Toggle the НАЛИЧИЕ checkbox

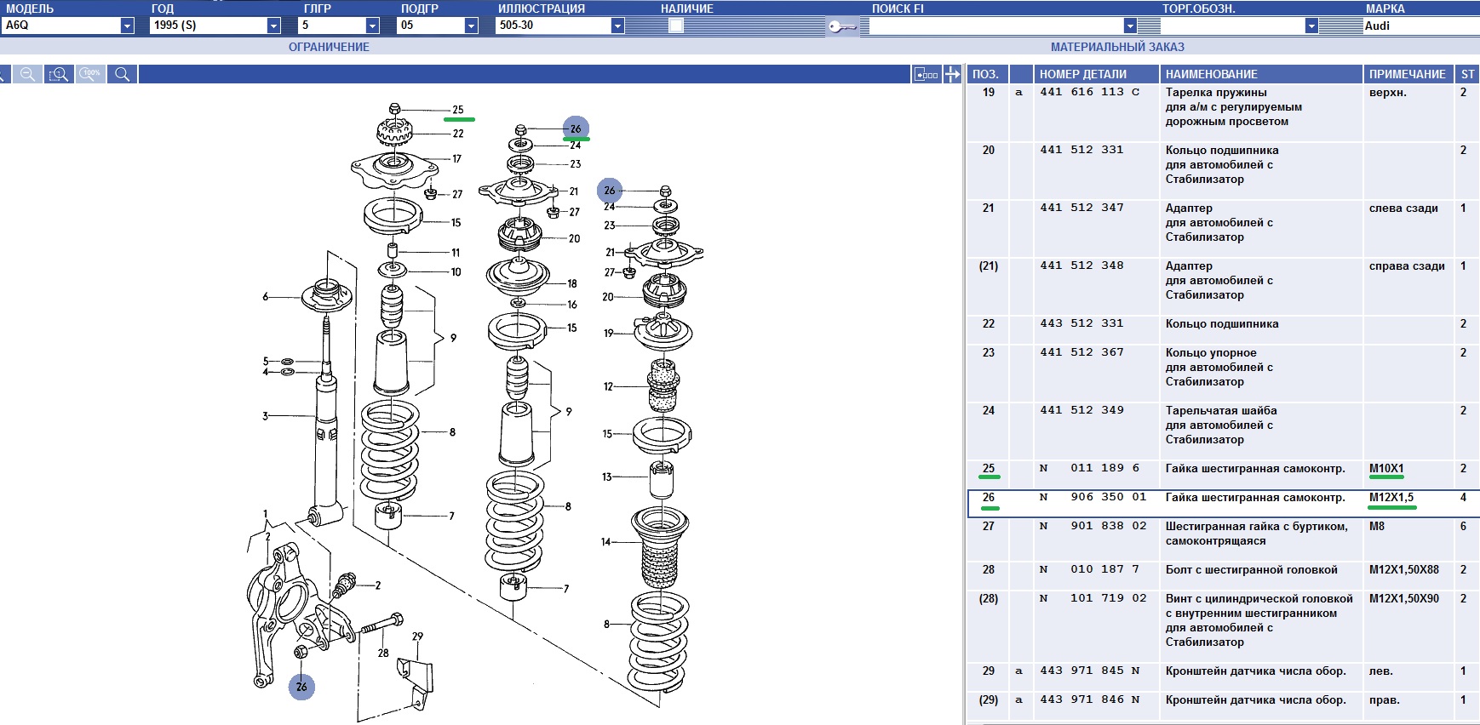pos(675,26)
